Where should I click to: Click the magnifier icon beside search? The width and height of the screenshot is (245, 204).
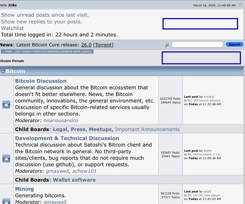(x=167, y=45)
